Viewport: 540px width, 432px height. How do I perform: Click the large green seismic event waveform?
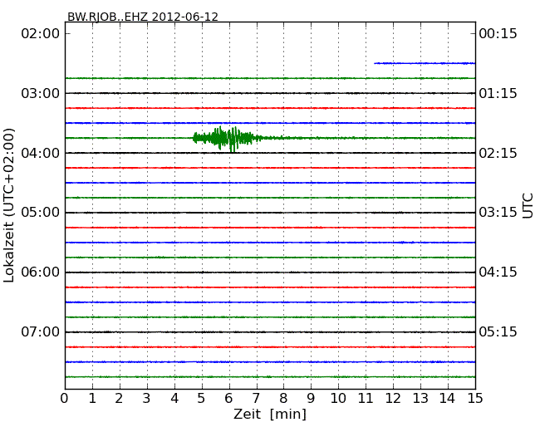tap(228, 139)
